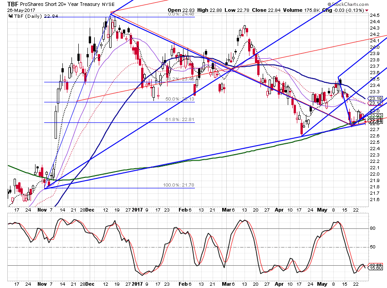The width and height of the screenshot is (387, 288).
Task: Click the ProShares Short 20+ Year Treasury title
Action: click(60, 4)
